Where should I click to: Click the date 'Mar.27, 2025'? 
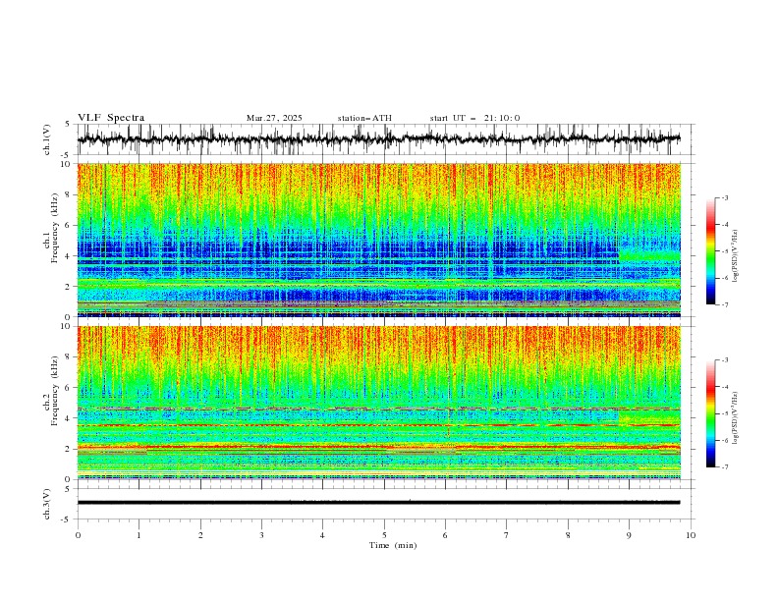pos(274,118)
